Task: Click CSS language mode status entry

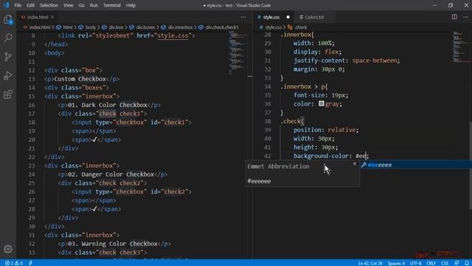Action: tap(445, 263)
